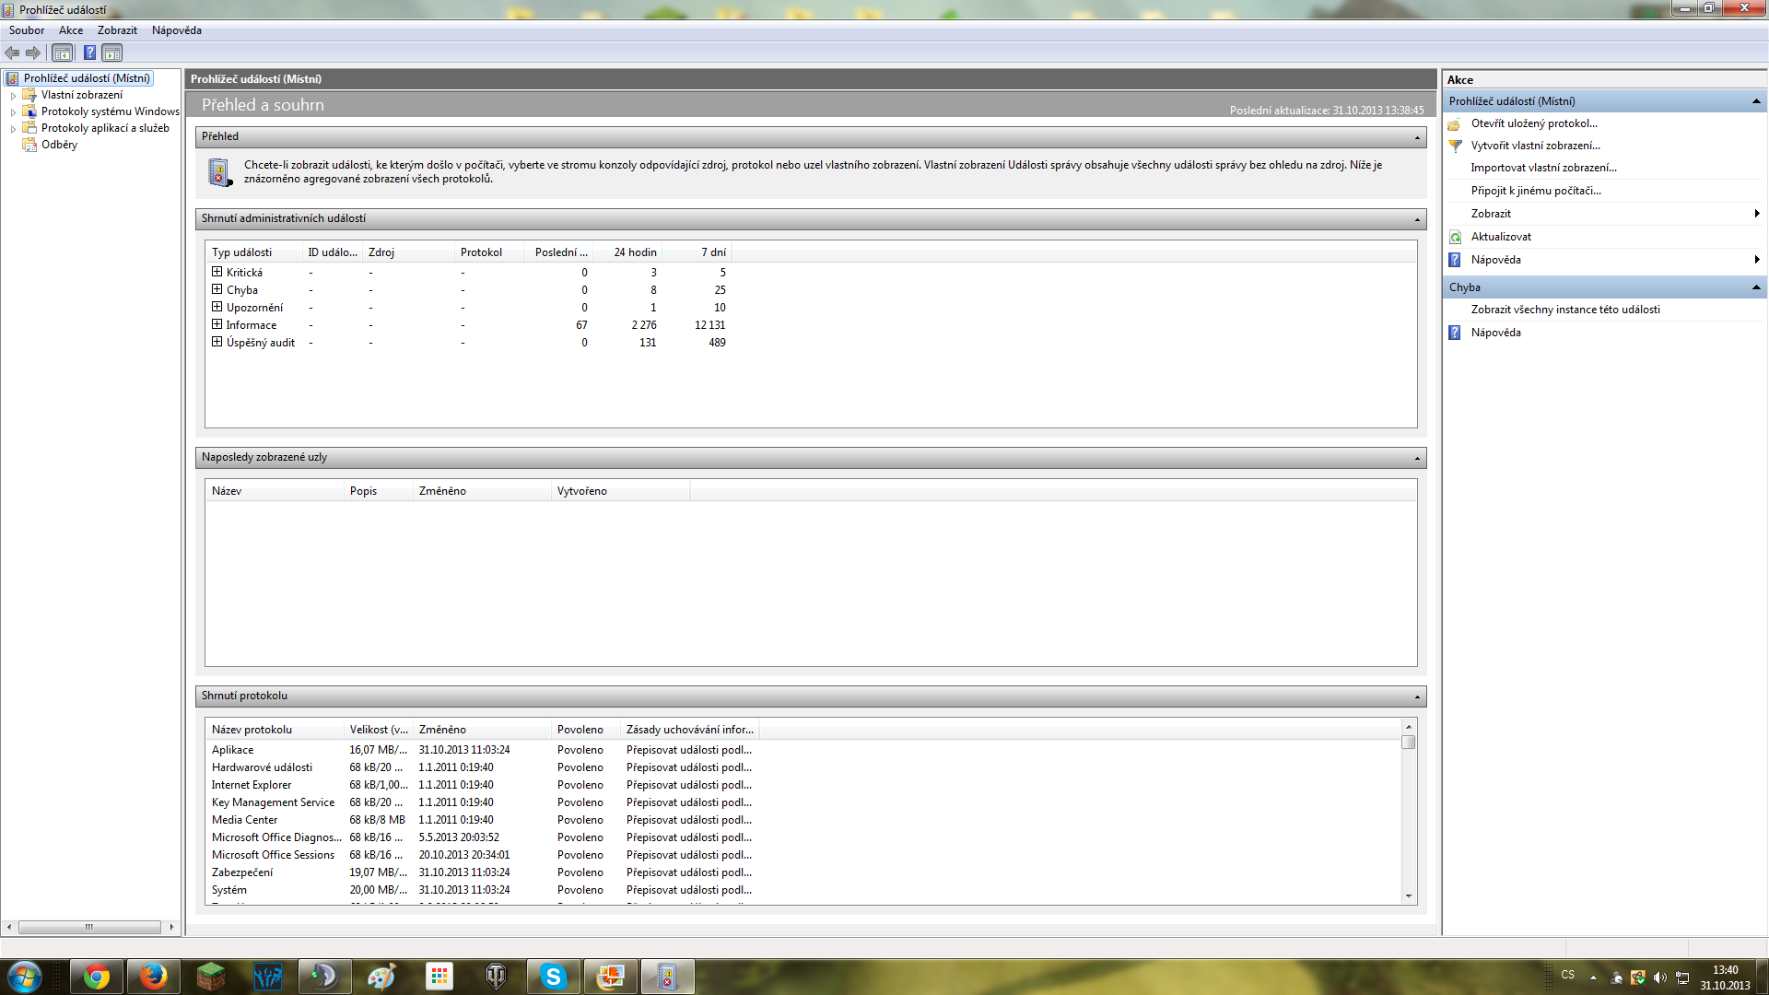Click Vytvořit vlastní zobrazení action
The width and height of the screenshot is (1769, 995).
1535,146
